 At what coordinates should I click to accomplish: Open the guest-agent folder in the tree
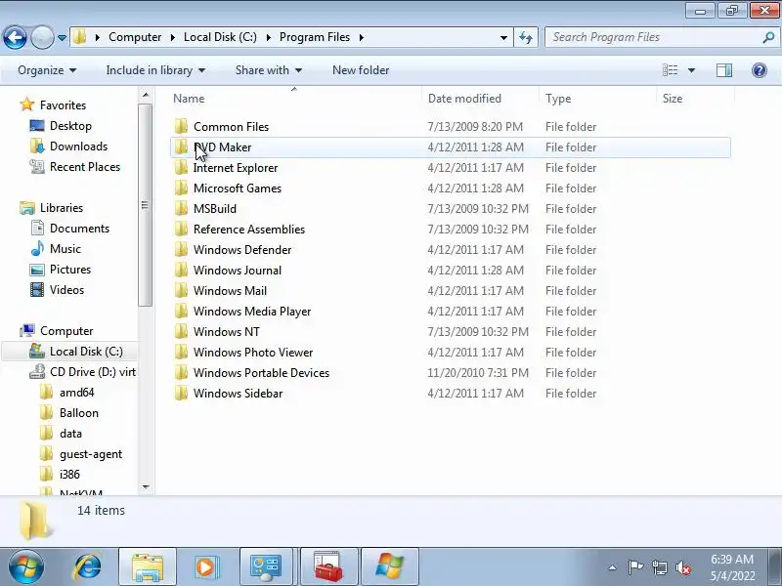pyautogui.click(x=90, y=454)
